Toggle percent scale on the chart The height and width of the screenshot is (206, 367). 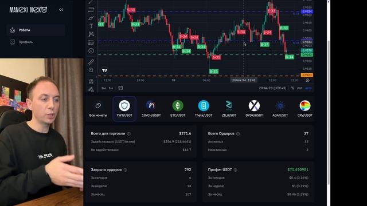(292, 88)
